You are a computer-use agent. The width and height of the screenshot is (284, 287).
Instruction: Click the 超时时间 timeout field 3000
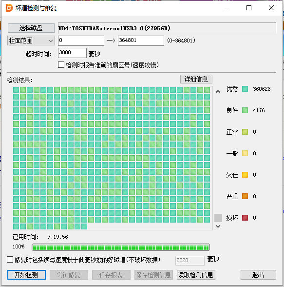pos(72,53)
